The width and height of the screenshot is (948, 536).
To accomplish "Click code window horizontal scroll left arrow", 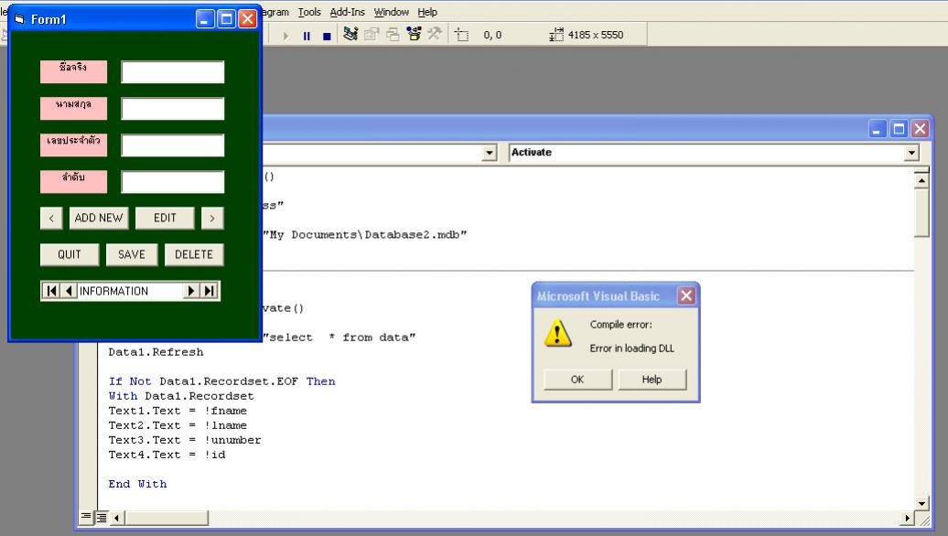I will click(117, 518).
